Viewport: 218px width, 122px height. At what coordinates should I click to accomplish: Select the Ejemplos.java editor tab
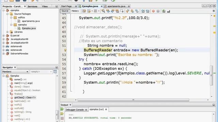[x=90, y=6]
